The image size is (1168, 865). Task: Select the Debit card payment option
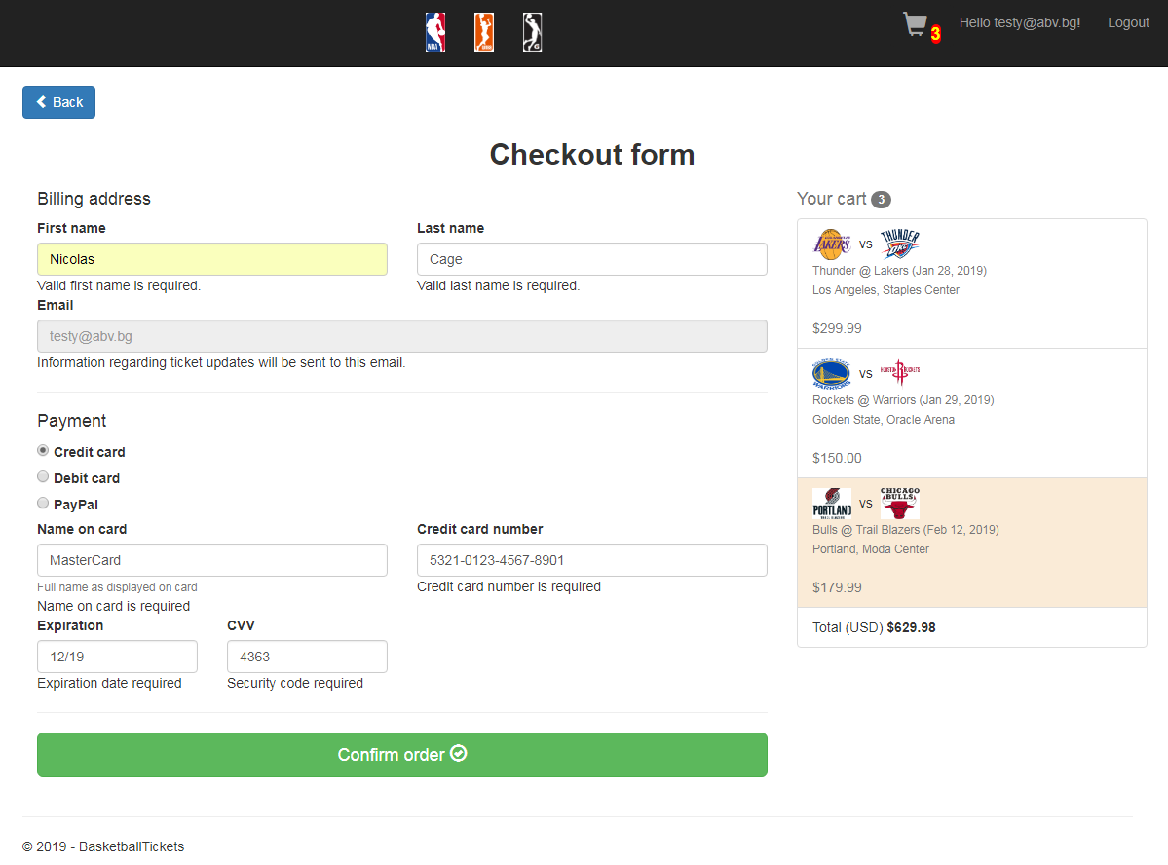click(x=43, y=477)
